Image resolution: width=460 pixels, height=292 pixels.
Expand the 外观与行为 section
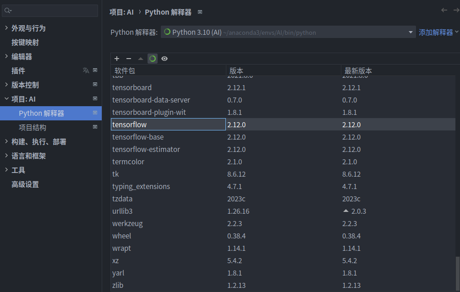6,27
